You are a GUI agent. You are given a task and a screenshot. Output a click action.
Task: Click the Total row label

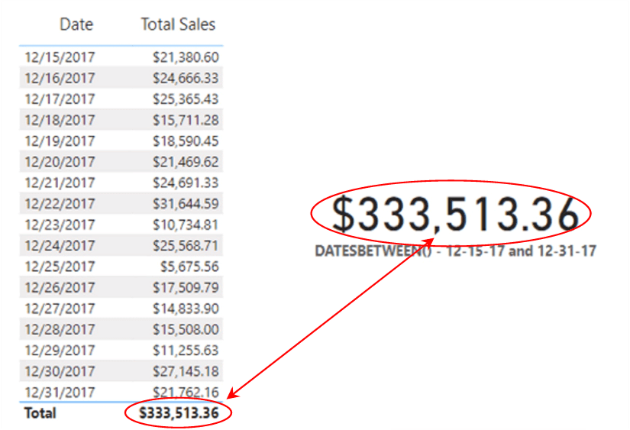tap(40, 413)
